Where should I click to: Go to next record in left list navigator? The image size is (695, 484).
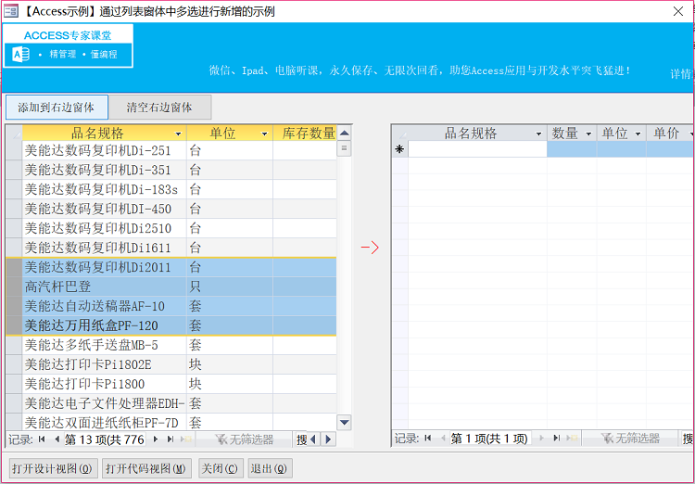[156, 439]
